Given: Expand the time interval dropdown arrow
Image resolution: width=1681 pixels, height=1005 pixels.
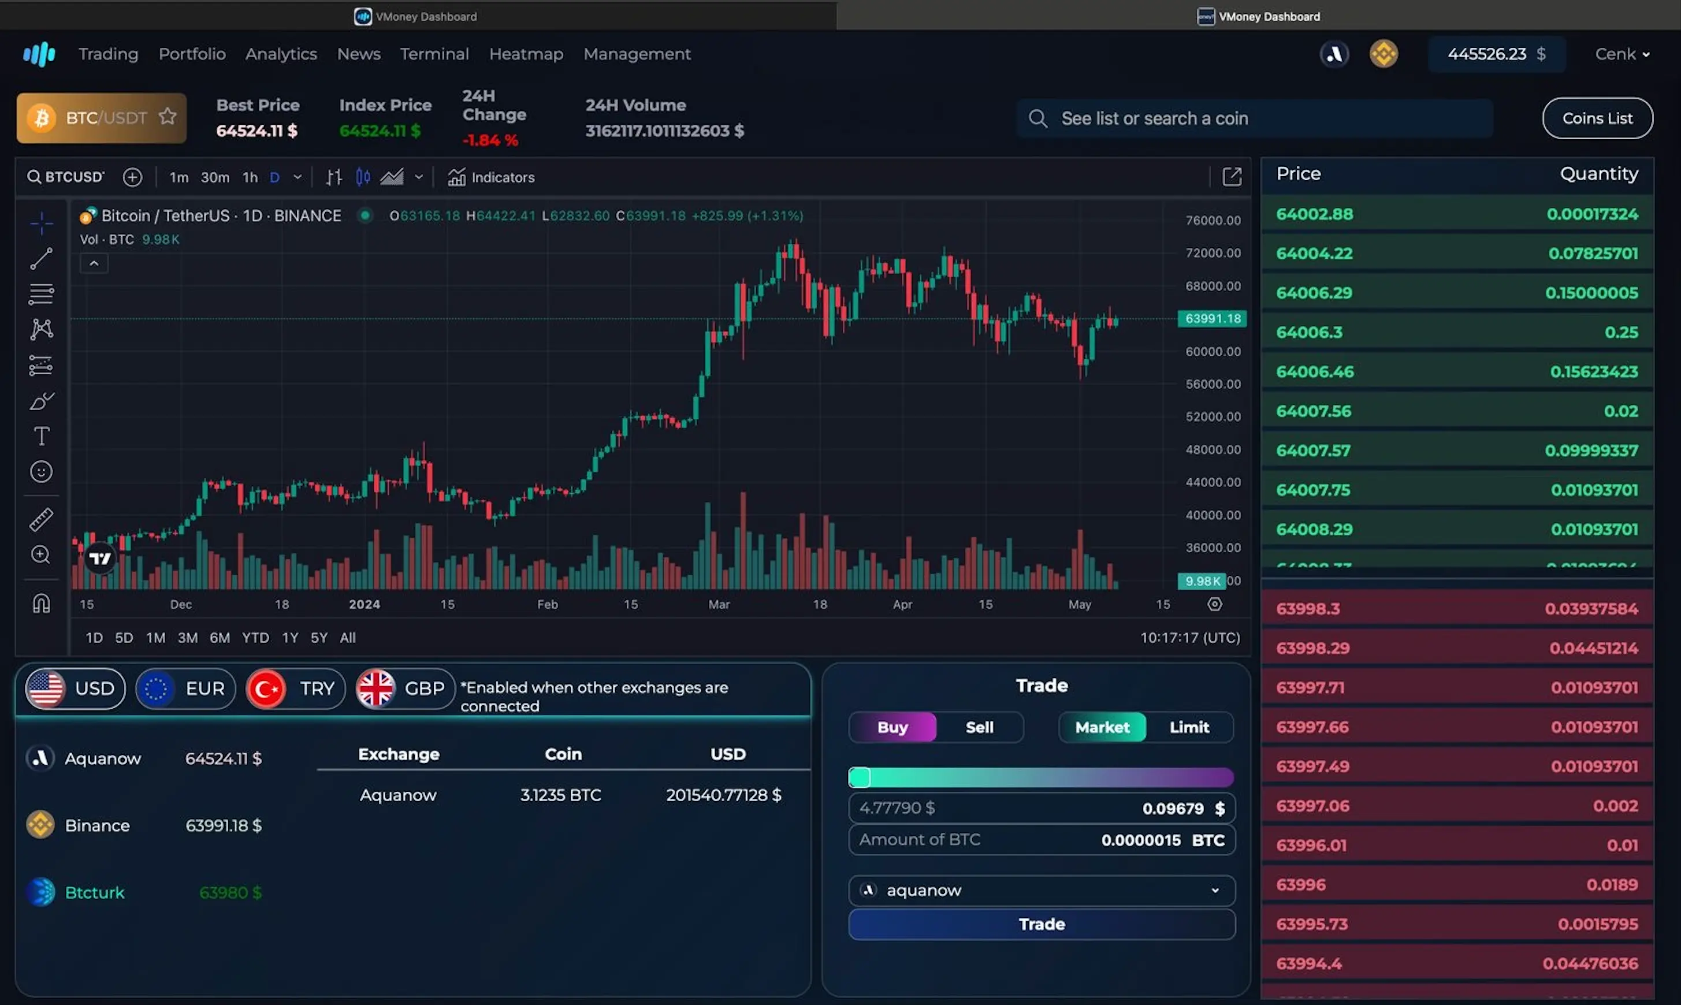Looking at the screenshot, I should tap(297, 177).
